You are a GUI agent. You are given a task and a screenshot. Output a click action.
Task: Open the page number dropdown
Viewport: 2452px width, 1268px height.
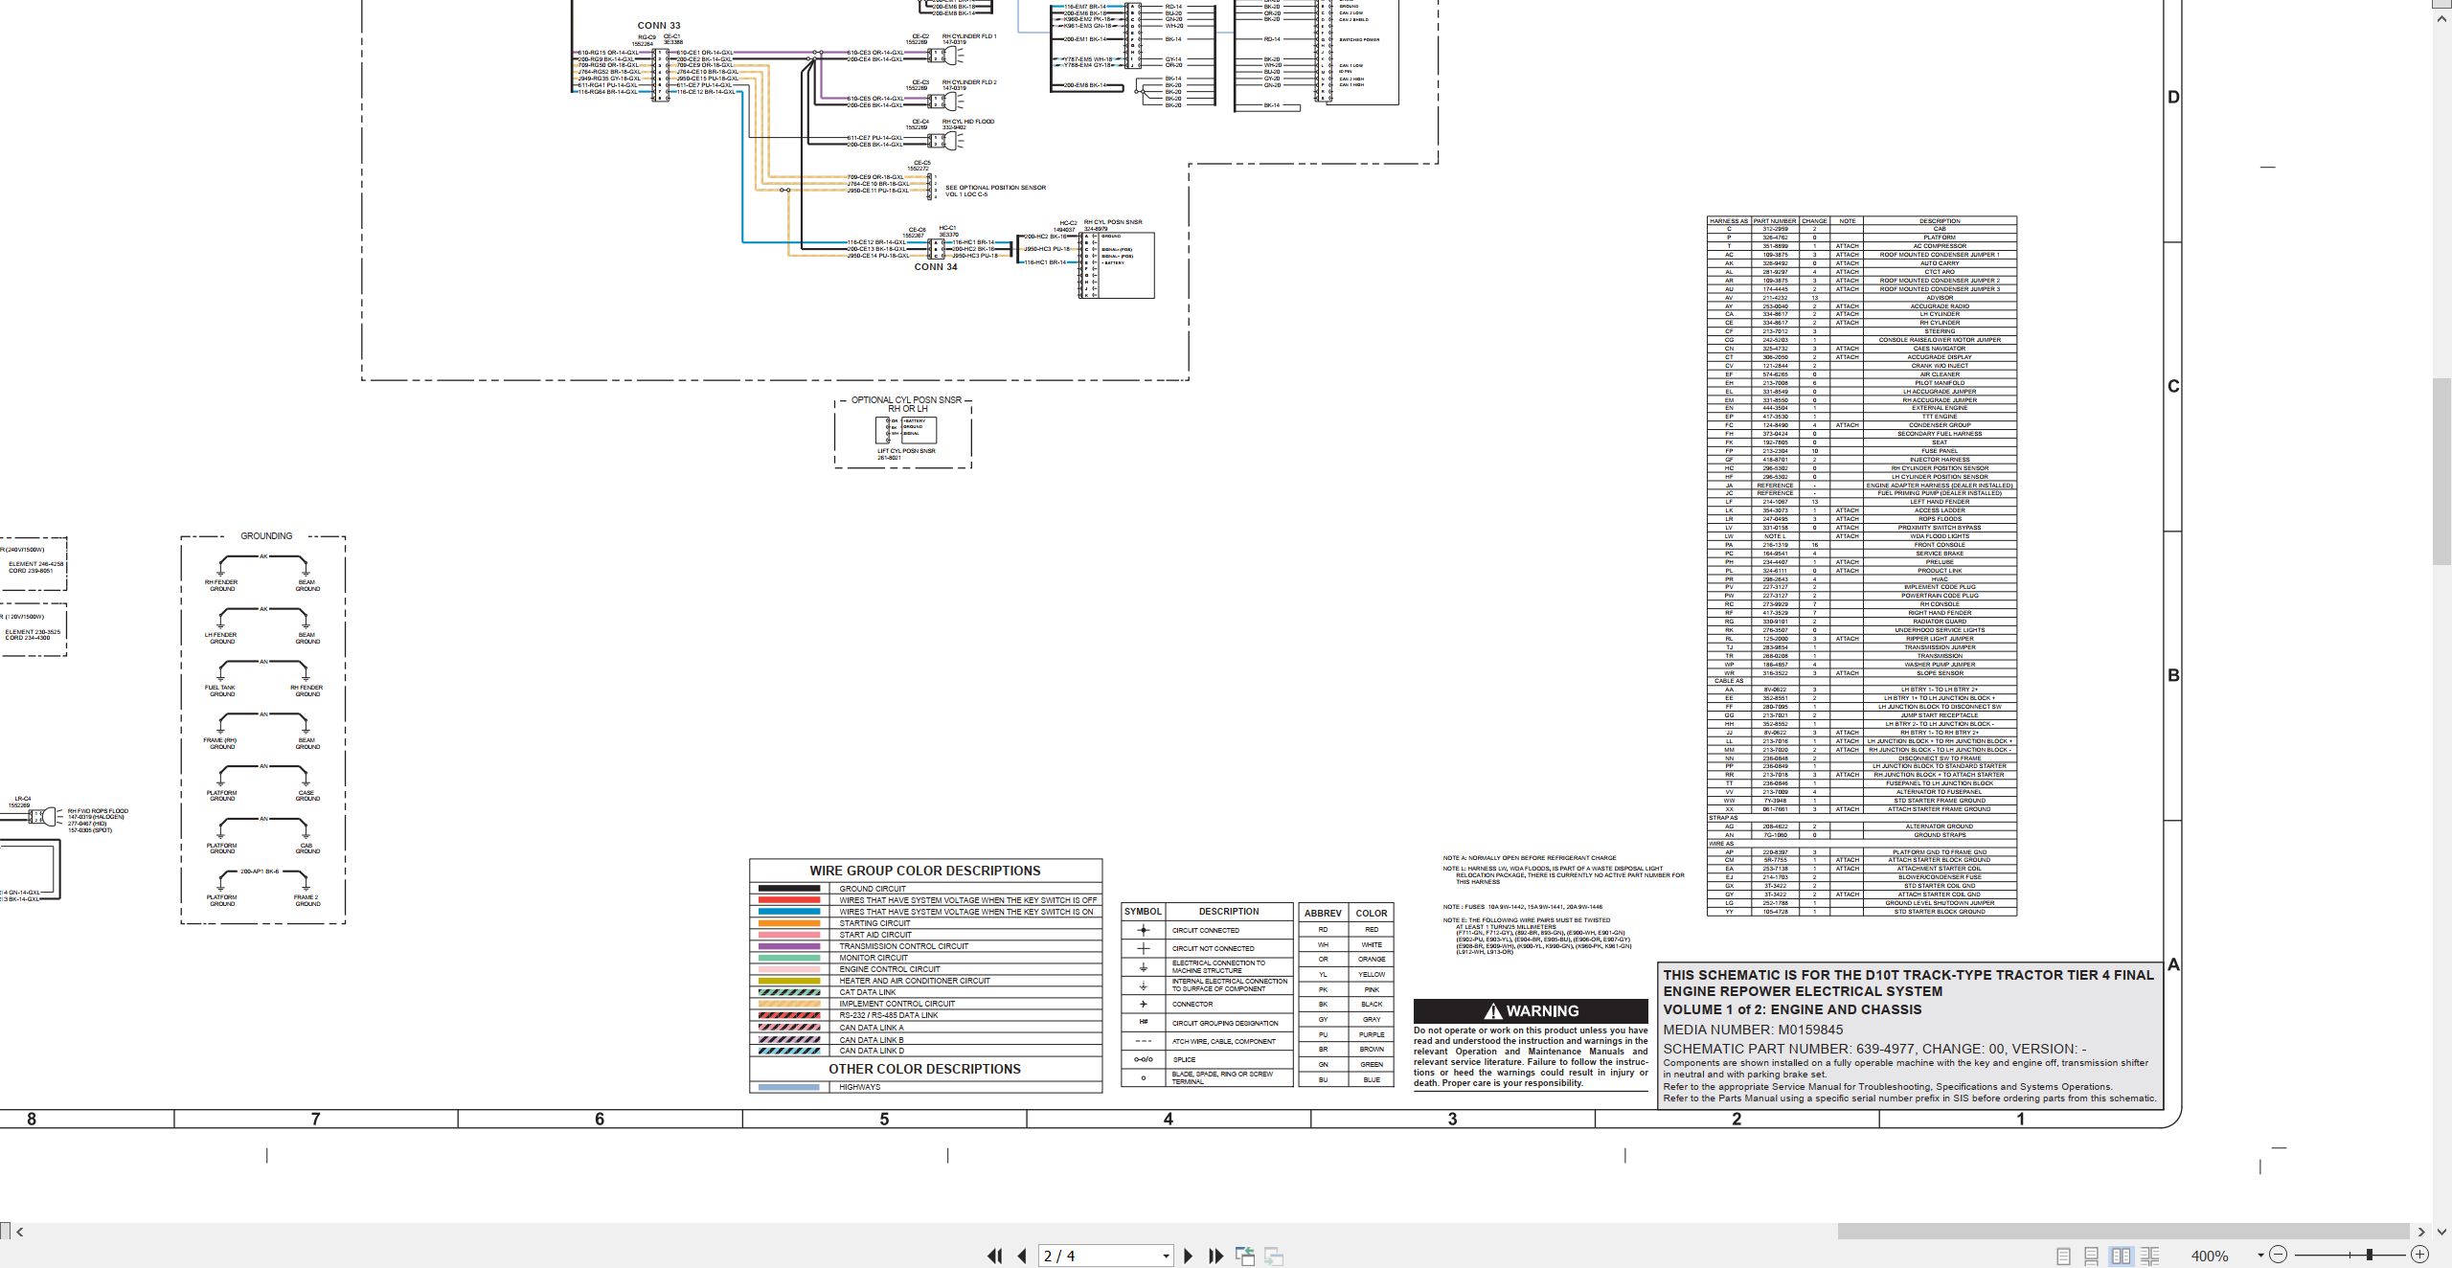[1166, 1256]
